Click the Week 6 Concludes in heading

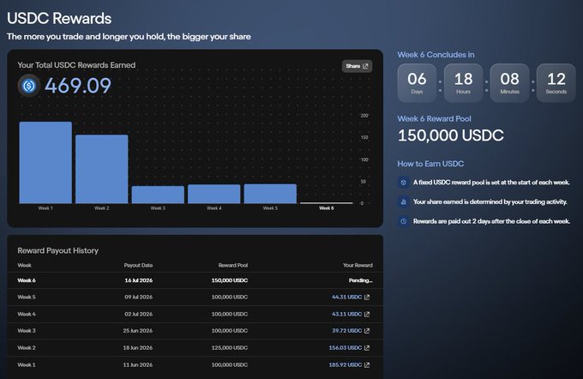(x=436, y=55)
